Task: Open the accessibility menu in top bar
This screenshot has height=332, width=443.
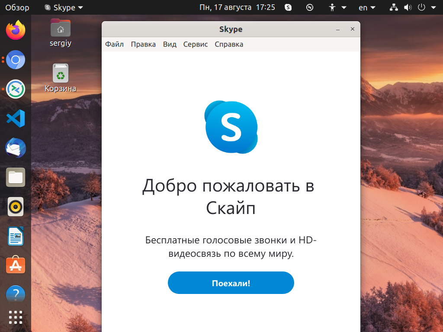Action: tap(337, 7)
